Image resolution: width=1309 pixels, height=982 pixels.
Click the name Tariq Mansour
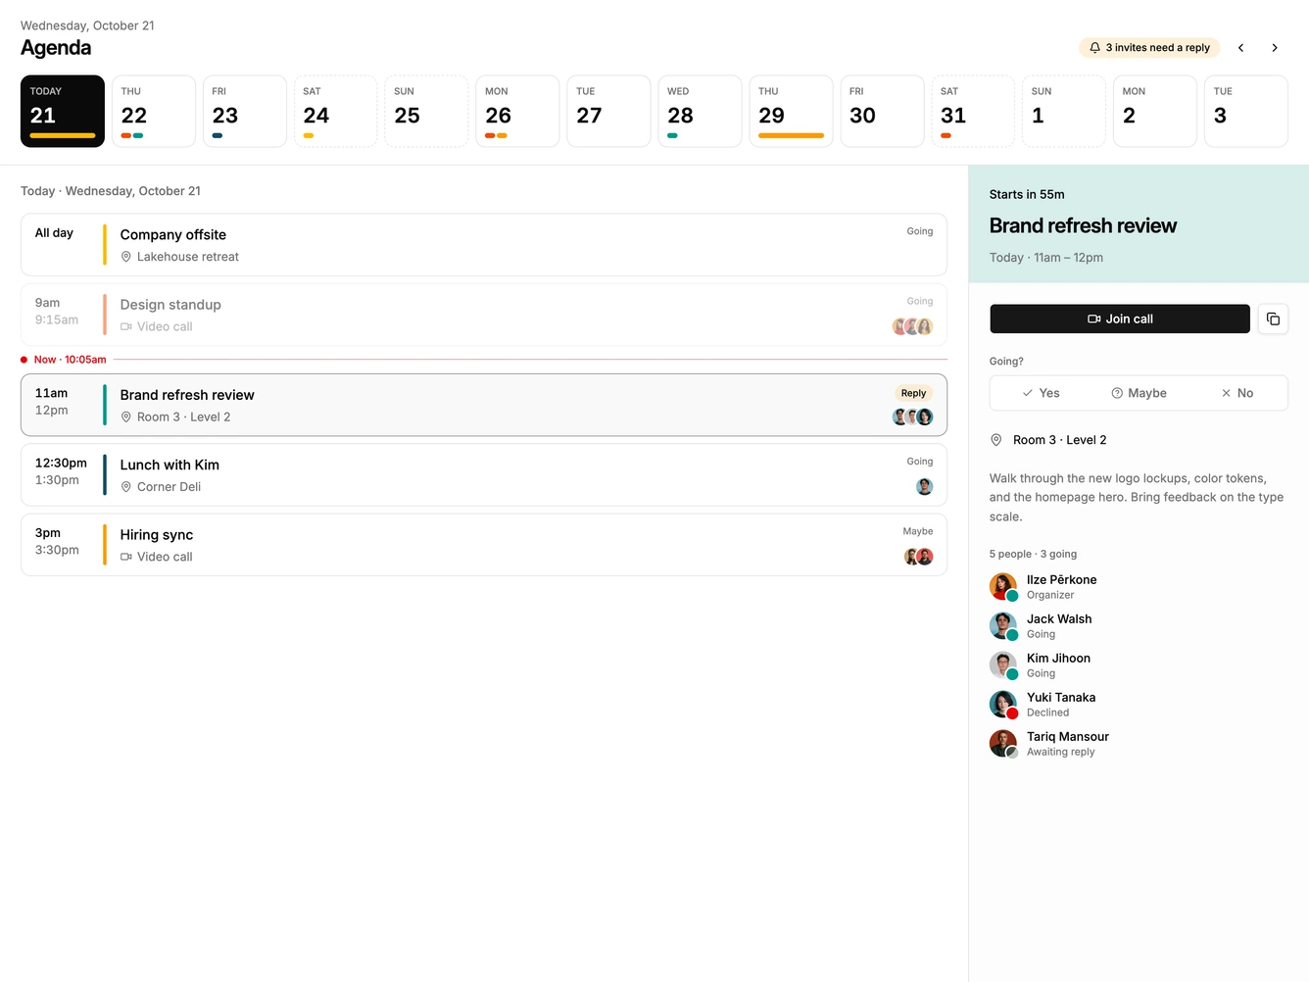[x=1068, y=737]
